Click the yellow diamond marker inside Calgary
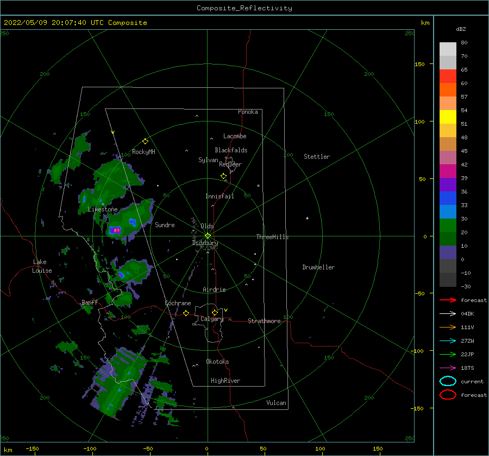The height and width of the screenshot is (456, 489). click(215, 312)
